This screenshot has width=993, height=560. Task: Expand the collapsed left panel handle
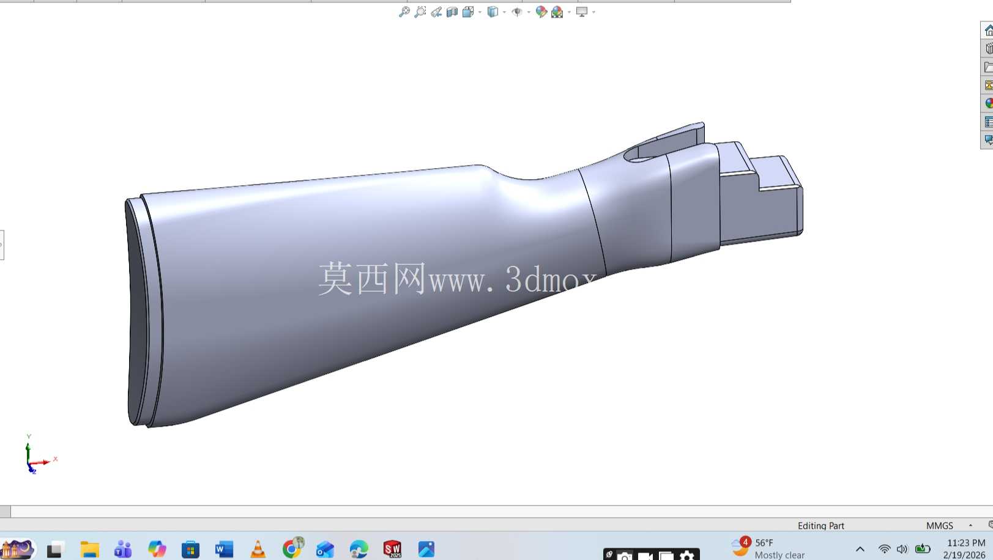[x=2, y=245]
